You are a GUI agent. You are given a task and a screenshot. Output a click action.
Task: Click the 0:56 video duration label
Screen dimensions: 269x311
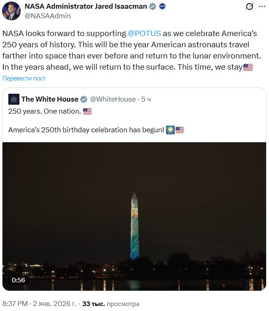click(x=18, y=280)
